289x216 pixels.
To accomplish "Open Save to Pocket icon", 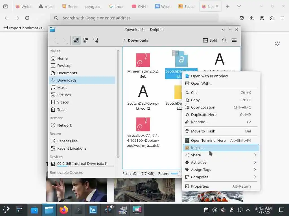I will 242,18.
